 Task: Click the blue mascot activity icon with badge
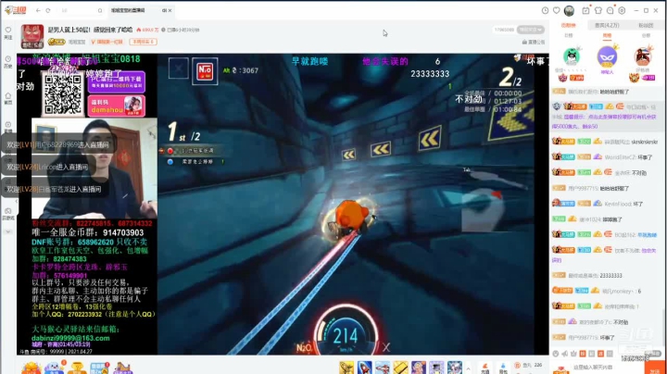click(54, 368)
